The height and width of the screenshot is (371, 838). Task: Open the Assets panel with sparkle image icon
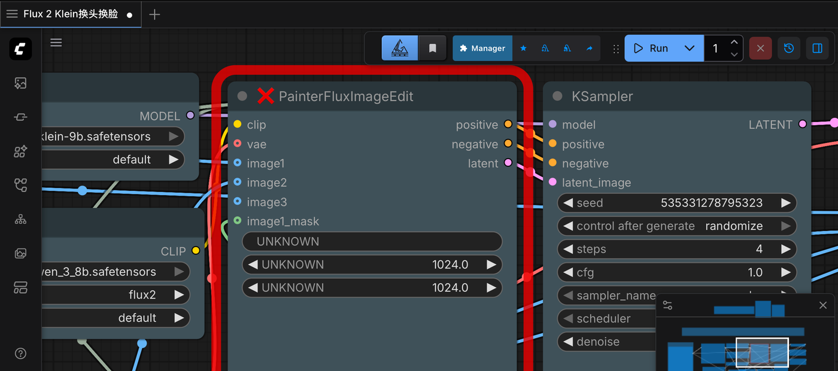click(x=20, y=83)
